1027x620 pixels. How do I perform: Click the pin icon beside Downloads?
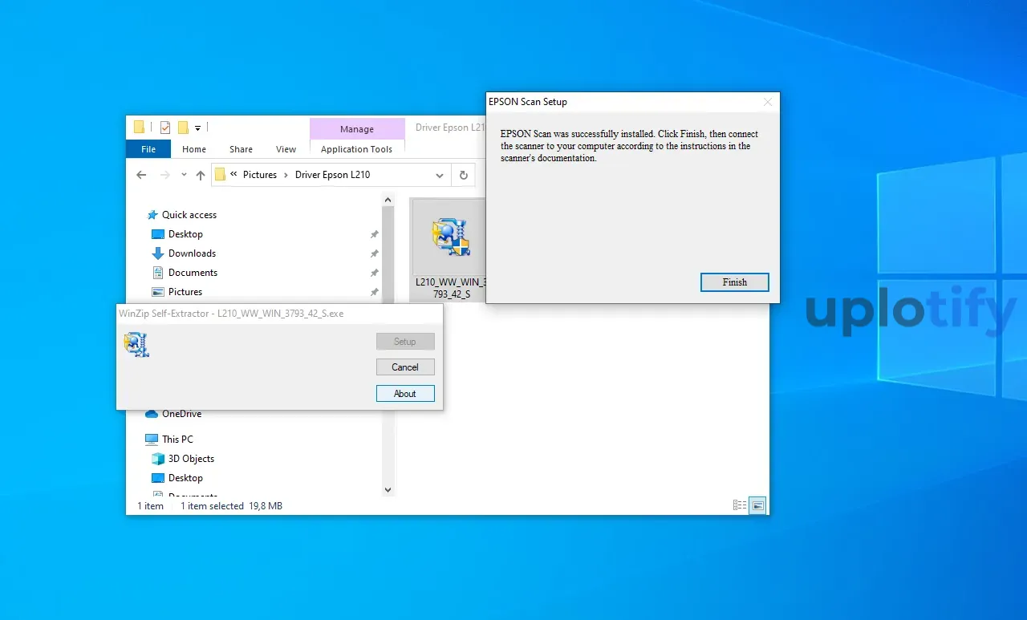(374, 253)
